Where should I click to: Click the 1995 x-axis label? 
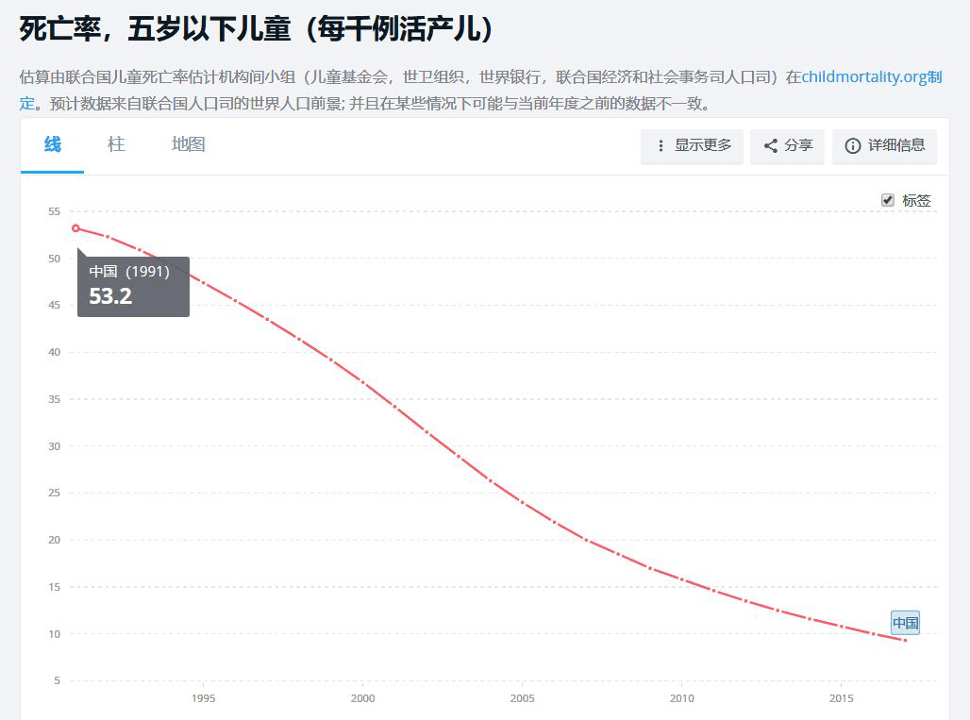click(203, 698)
